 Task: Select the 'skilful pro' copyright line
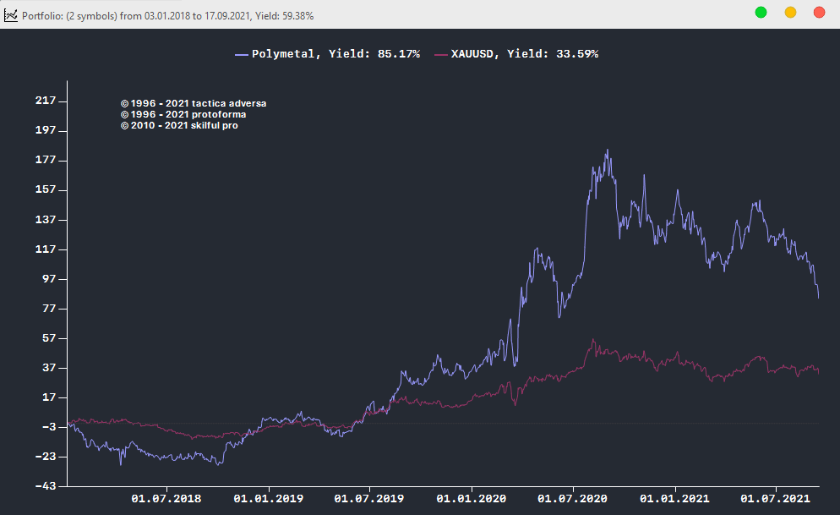tap(179, 125)
